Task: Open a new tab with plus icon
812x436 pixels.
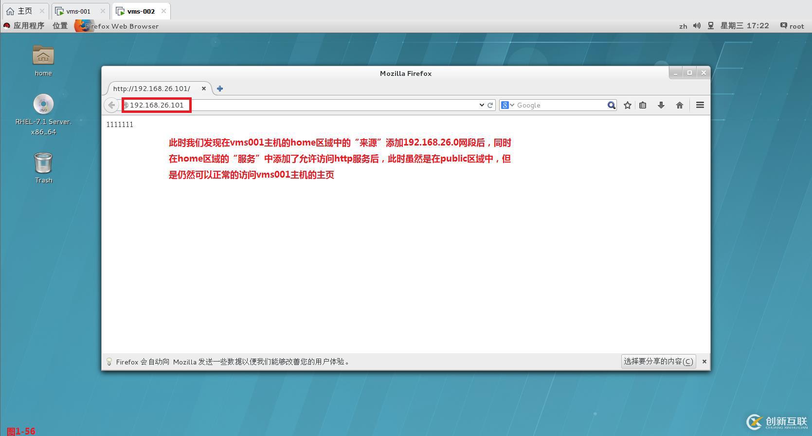Action: click(220, 89)
